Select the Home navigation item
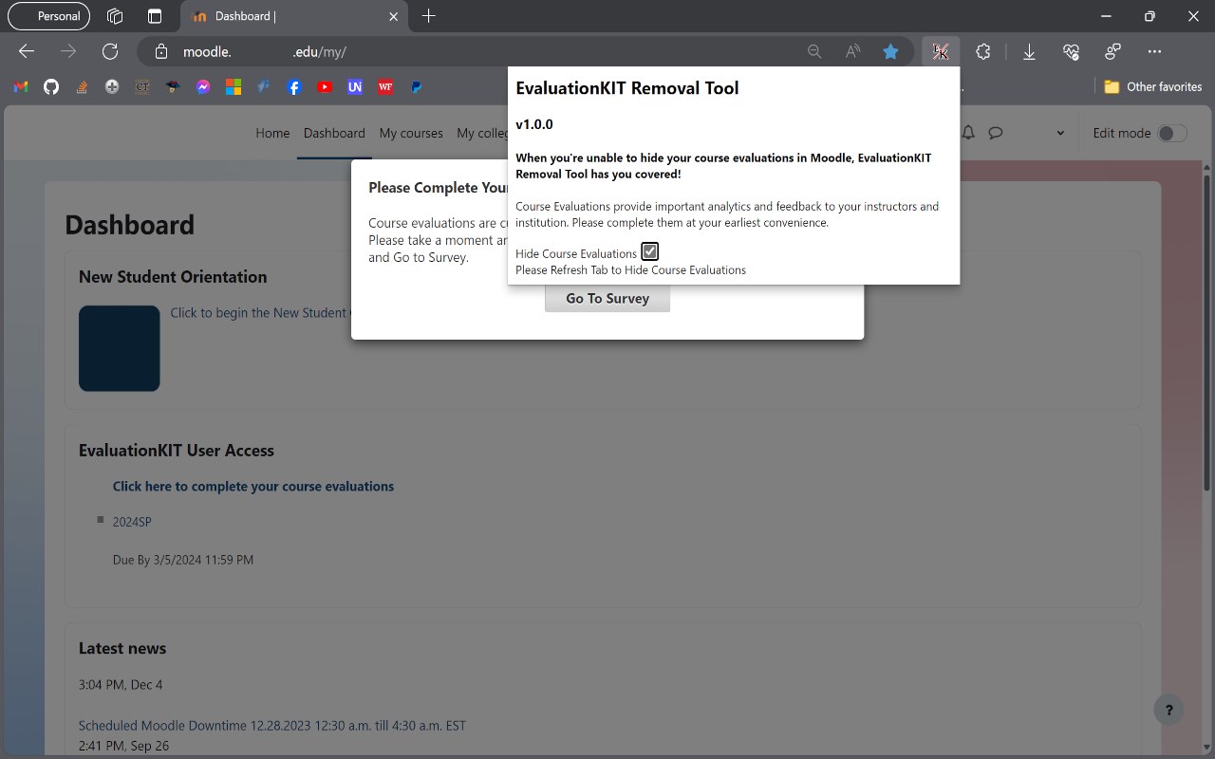 [272, 133]
